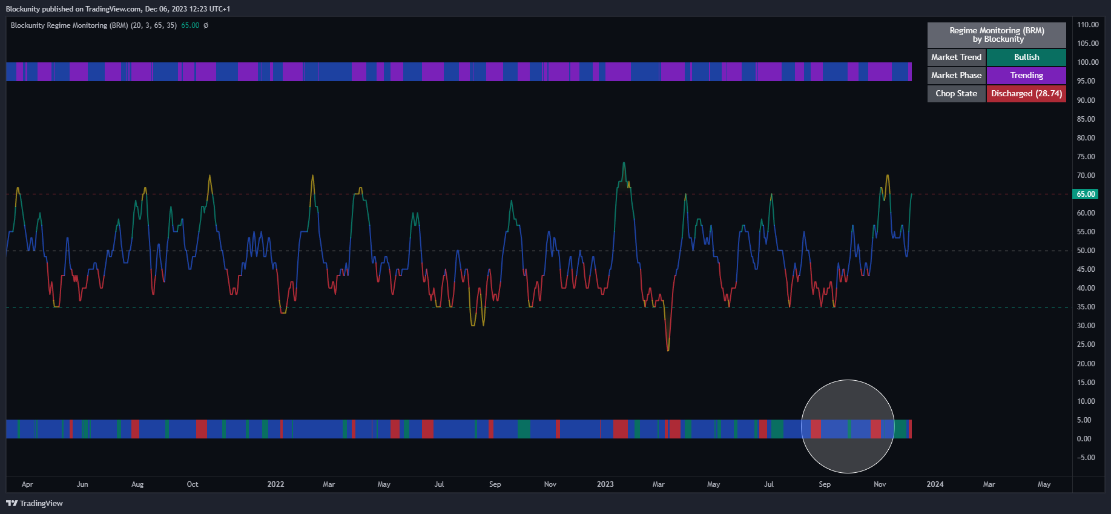The image size is (1111, 514).
Task: Click the 75.00 scale label
Action: 1086,157
